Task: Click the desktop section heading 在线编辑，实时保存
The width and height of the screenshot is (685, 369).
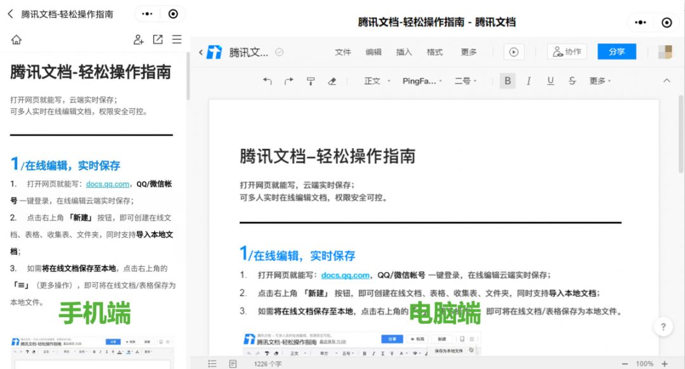Action: tap(304, 256)
